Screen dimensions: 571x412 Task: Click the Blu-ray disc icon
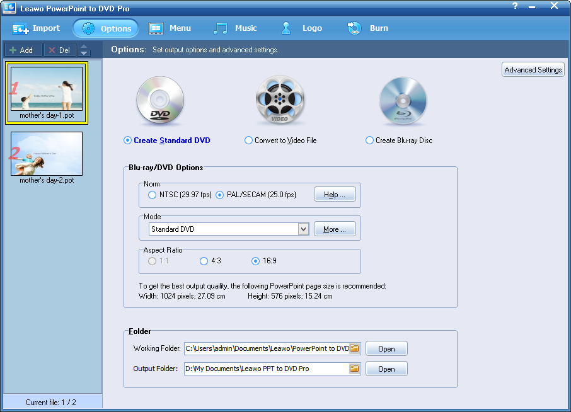point(403,100)
